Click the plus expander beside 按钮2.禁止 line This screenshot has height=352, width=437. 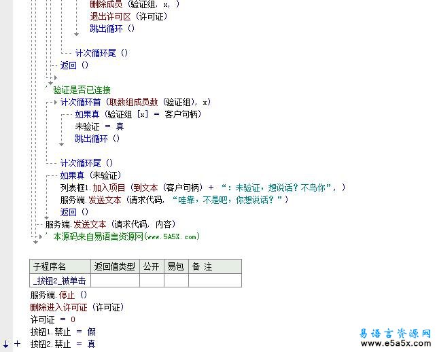(17, 344)
